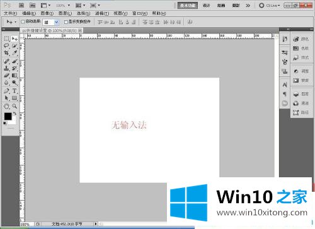The height and width of the screenshot is (229, 315).
Task: Open the Styles (样式) panel
Action: pos(301,57)
